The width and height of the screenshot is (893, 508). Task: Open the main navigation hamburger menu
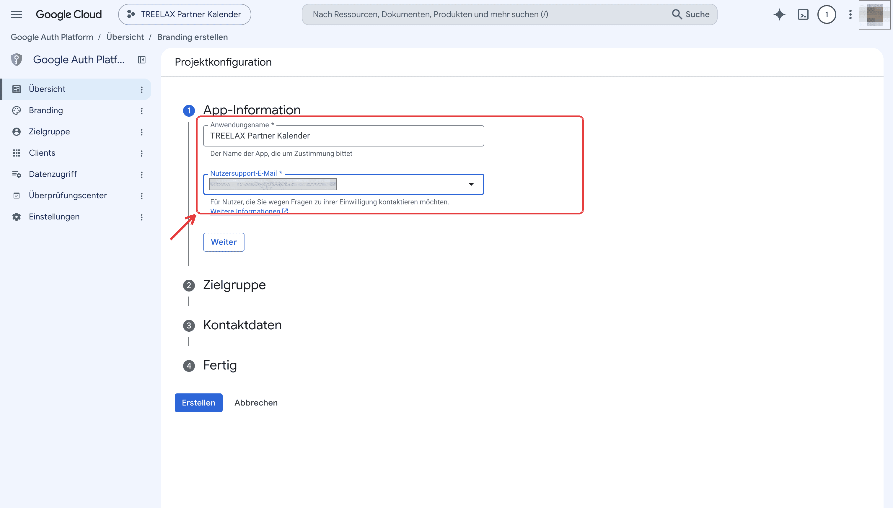tap(17, 14)
